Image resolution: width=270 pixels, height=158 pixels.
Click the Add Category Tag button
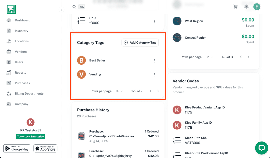140,42
